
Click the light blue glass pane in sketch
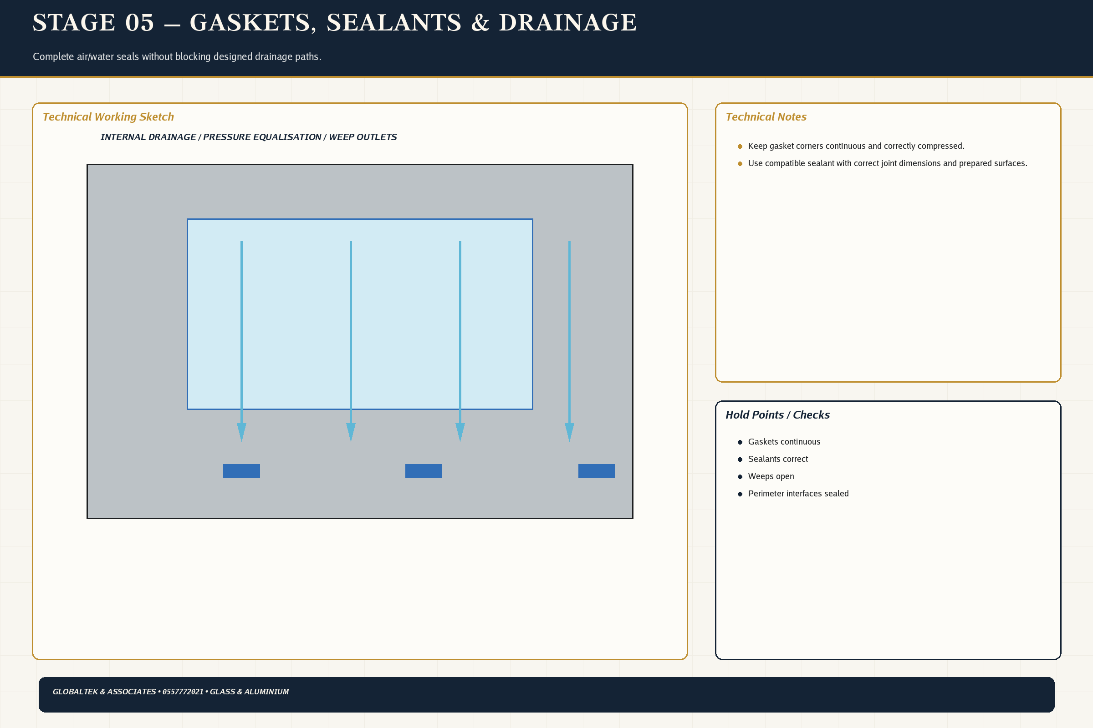[x=360, y=314]
